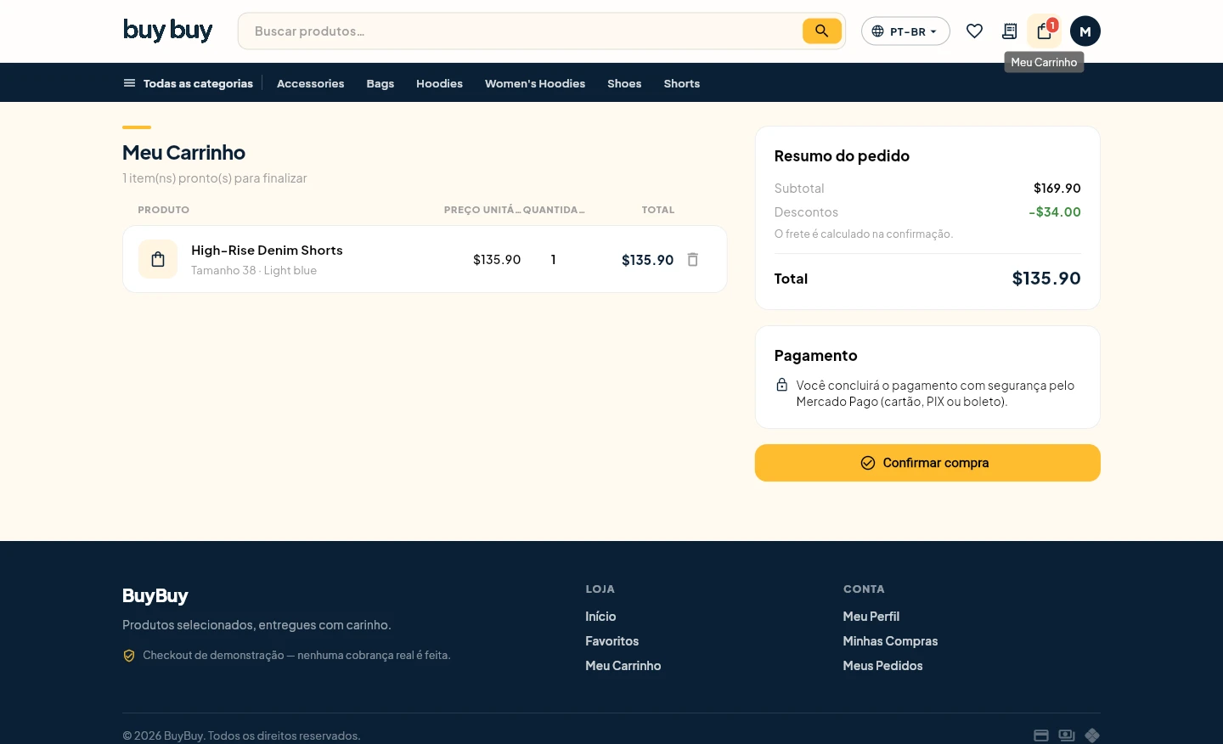This screenshot has width=1223, height=744.
Task: Go to Bags category
Action: click(380, 83)
